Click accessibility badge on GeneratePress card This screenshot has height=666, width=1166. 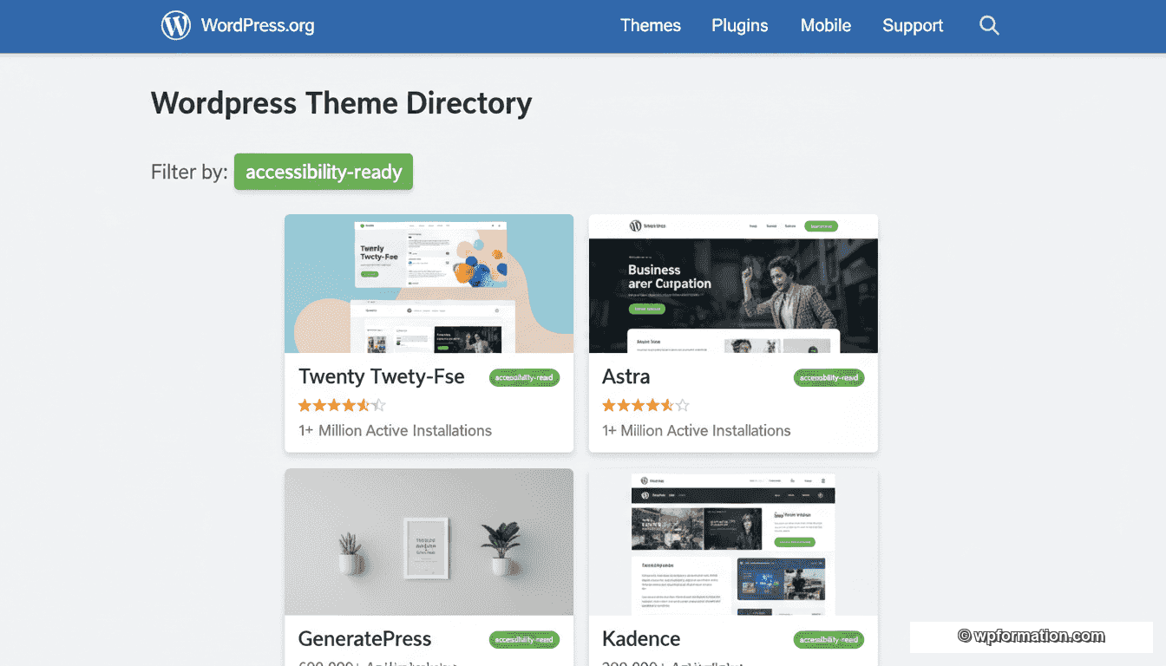coord(524,640)
